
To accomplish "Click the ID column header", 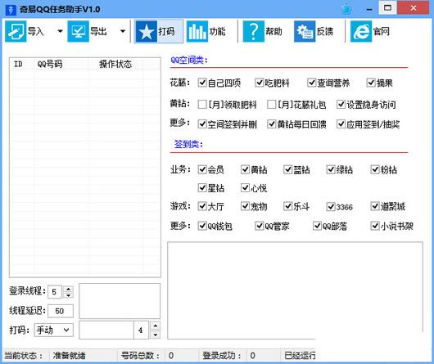I will [18, 64].
